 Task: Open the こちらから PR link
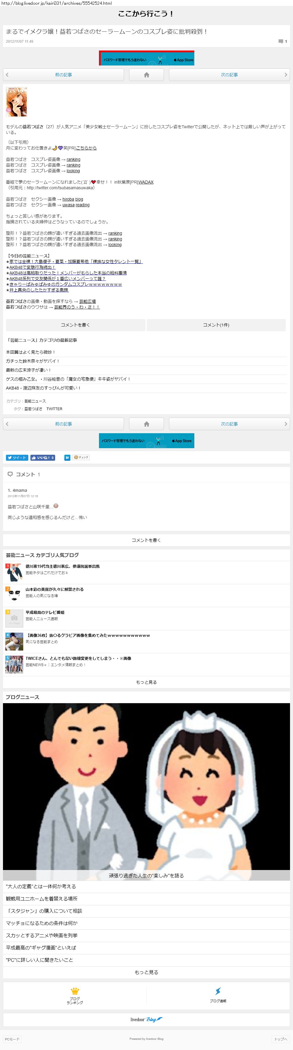click(86, 148)
